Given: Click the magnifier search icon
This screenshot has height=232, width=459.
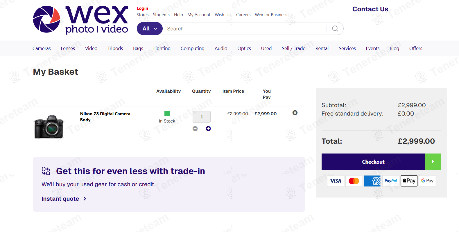Looking at the screenshot, I should click(335, 29).
